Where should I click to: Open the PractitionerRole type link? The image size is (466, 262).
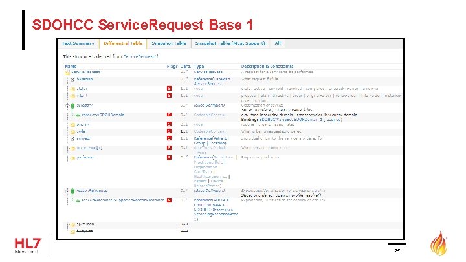tap(208, 162)
